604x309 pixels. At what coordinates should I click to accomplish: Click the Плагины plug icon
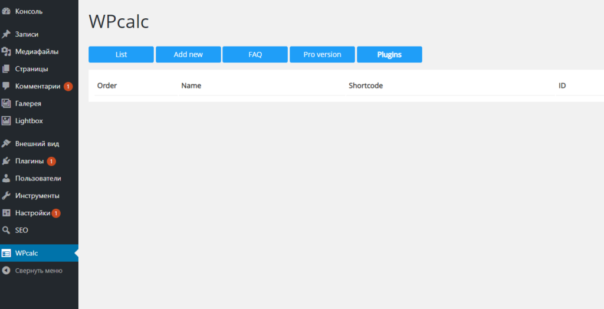pos(6,161)
